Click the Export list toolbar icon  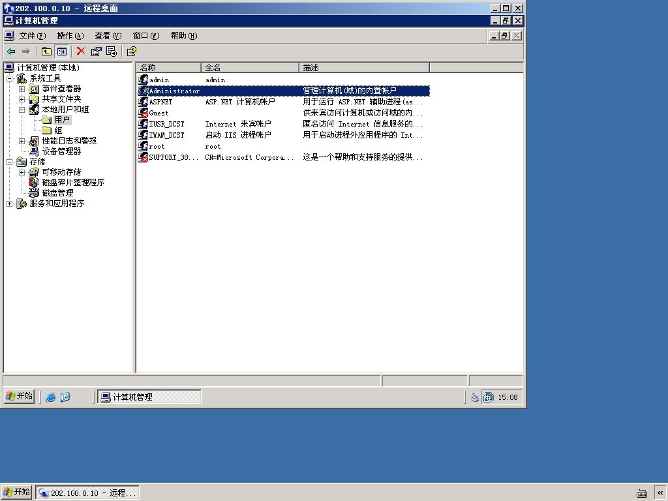coord(112,52)
